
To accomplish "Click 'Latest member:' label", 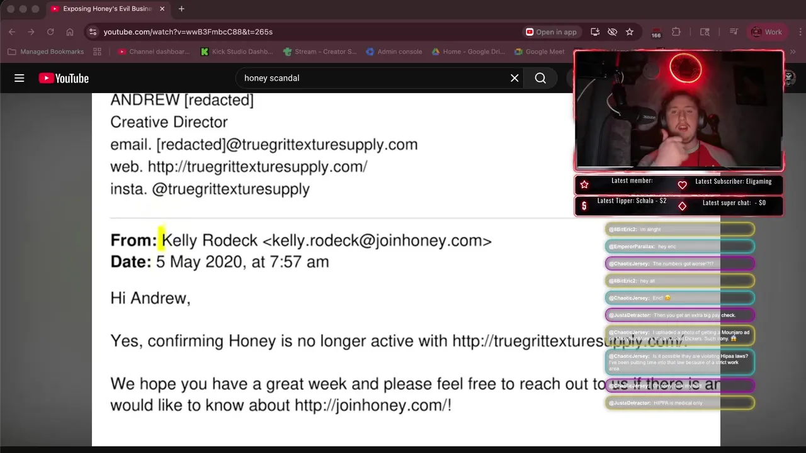I will point(632,181).
